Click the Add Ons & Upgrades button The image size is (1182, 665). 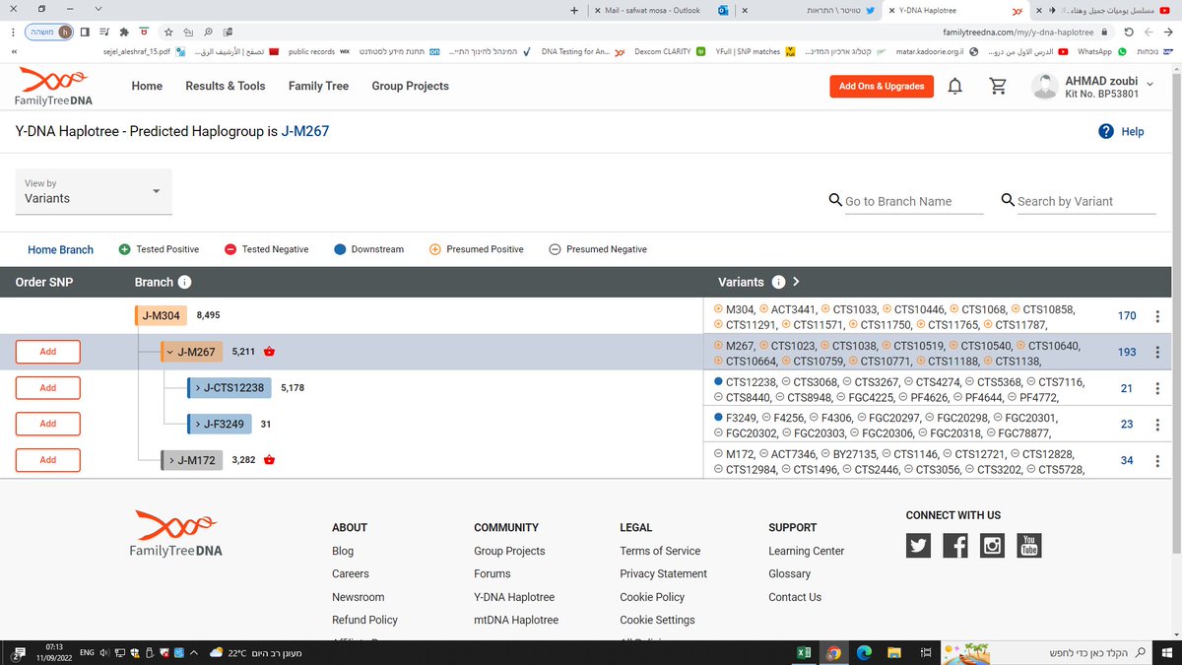point(882,87)
